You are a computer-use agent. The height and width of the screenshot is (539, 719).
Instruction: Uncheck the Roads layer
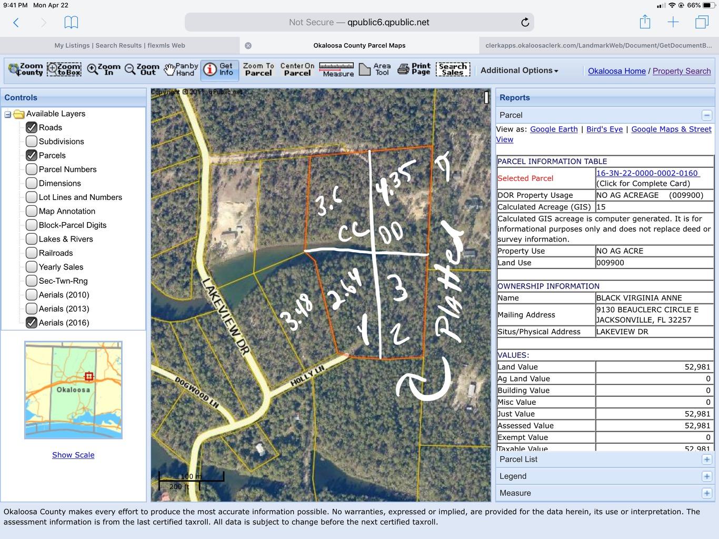tap(32, 127)
